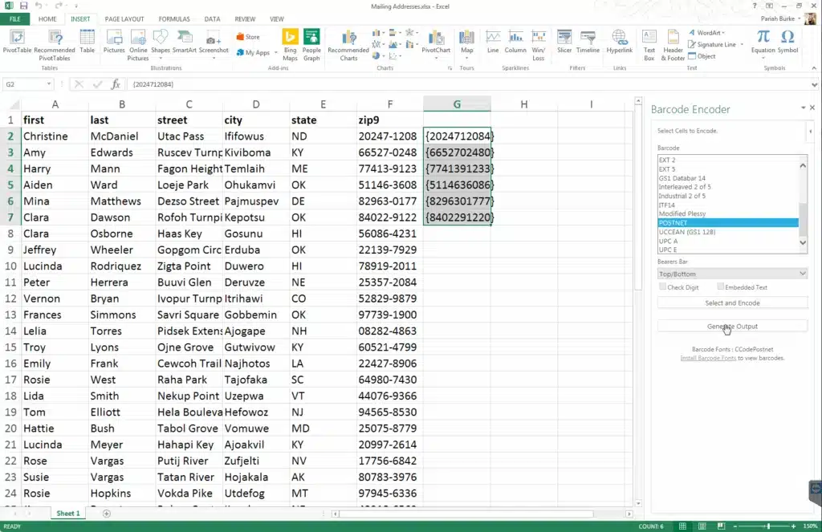Viewport: 822px width, 532px height.
Task: Click the Install Barcode Fonts link
Action: pyautogui.click(x=708, y=358)
